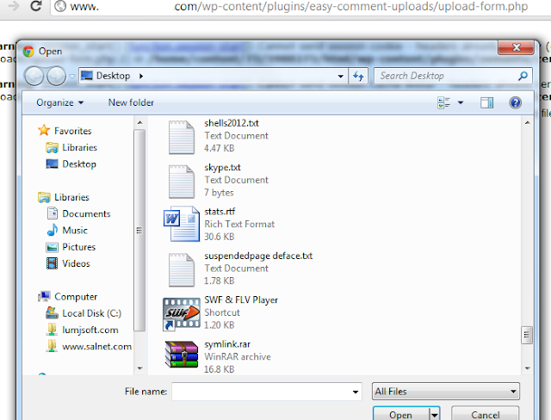Open the view options dropdown arrow
Viewport: 551px width, 420px height.
[461, 103]
